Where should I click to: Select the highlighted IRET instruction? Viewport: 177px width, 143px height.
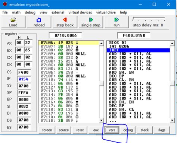[x=138, y=50]
